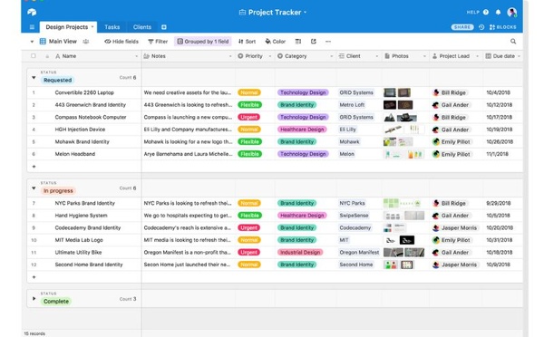
Task: Open the Category column dropdown arrow
Action: click(331, 56)
